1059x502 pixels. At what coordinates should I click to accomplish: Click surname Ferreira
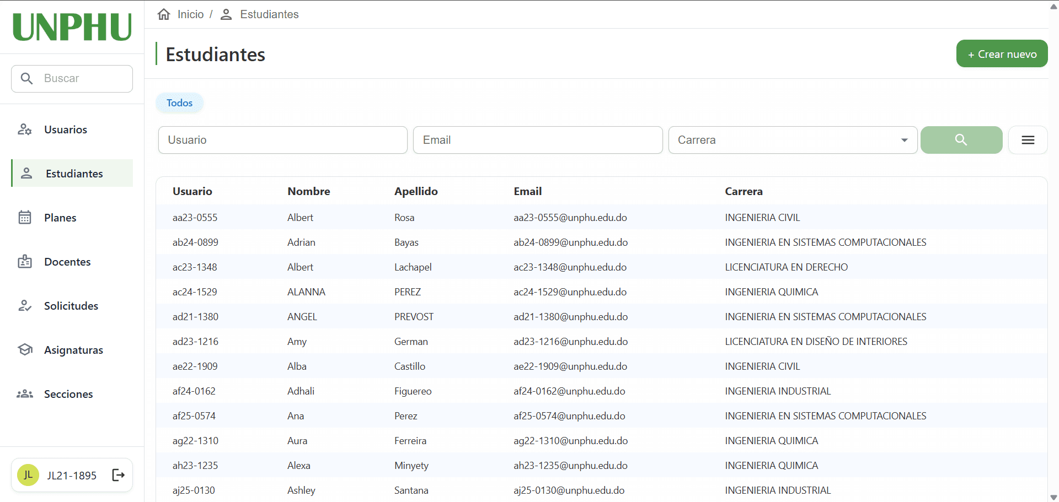coord(410,441)
